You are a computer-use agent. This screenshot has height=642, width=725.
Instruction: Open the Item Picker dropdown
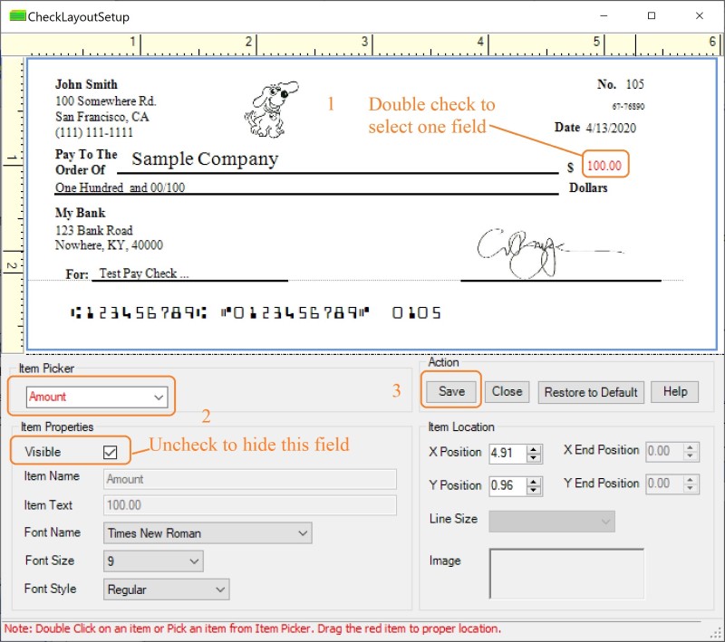click(159, 397)
